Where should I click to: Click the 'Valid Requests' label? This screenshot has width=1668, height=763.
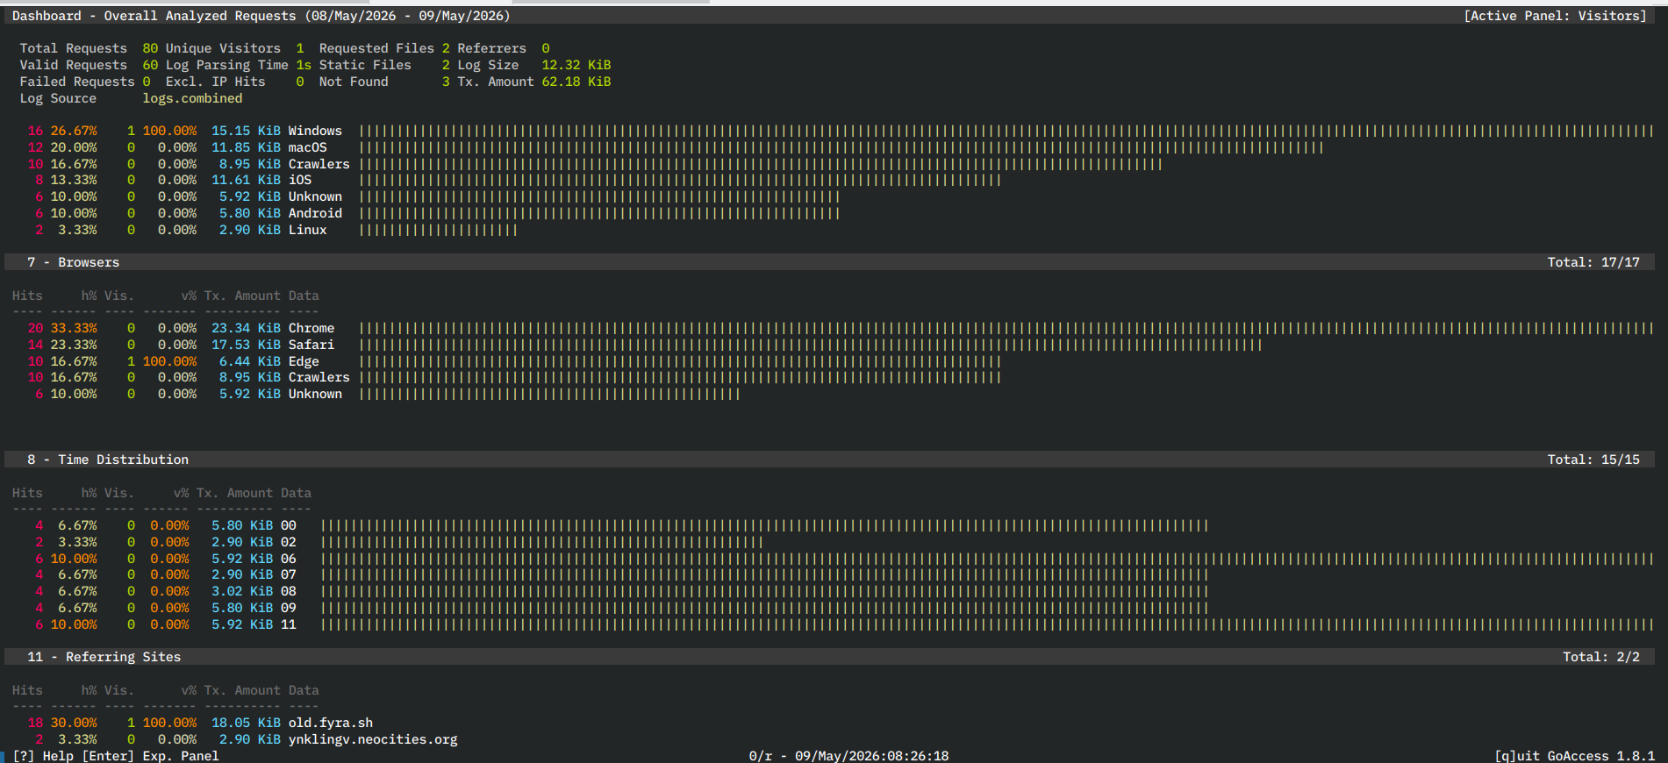coord(74,65)
